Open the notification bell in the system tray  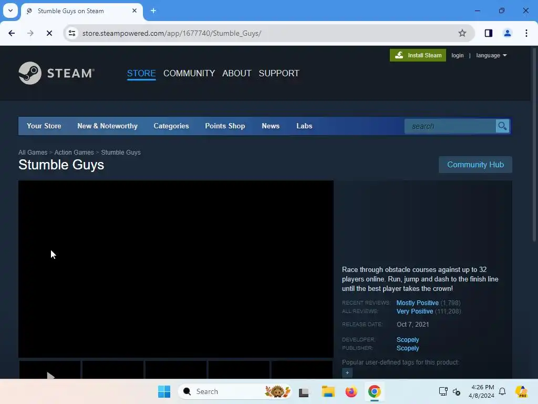(x=502, y=391)
